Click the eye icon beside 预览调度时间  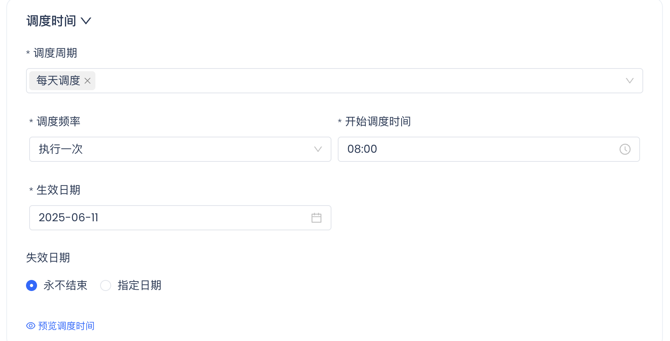[31, 326]
